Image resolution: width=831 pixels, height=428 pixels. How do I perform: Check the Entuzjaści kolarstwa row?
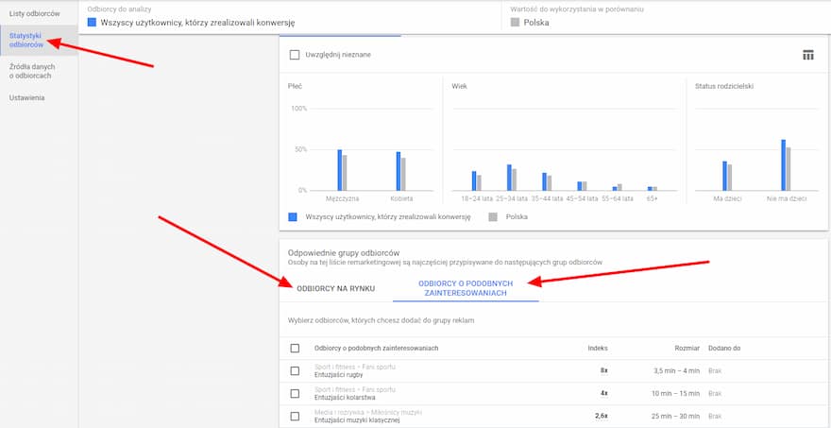(295, 394)
